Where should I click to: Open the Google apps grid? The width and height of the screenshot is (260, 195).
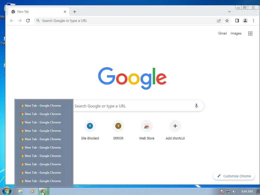pyautogui.click(x=250, y=34)
